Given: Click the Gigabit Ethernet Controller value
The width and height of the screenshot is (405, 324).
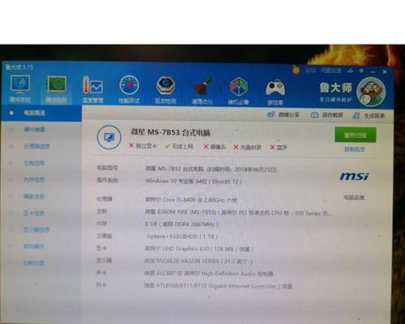Looking at the screenshot, I should 218,286.
